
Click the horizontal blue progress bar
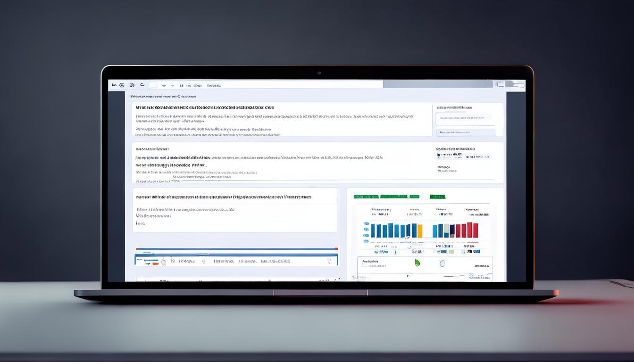click(x=236, y=249)
